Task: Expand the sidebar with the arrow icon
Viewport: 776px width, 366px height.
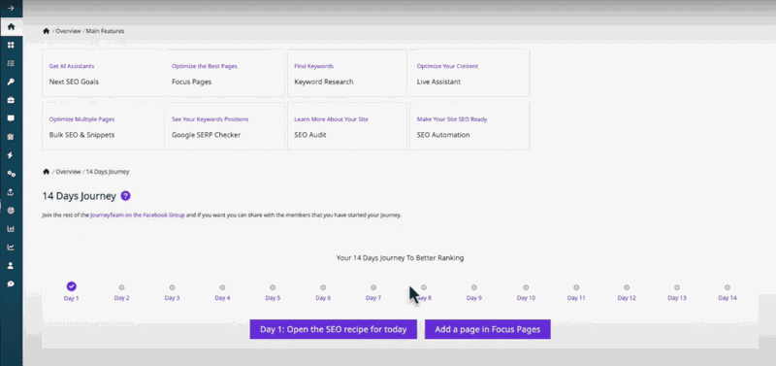Action: point(11,8)
